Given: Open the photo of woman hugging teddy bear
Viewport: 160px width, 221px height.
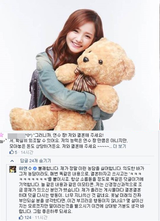Looking at the screenshot, I should pyautogui.click(x=80, y=65).
